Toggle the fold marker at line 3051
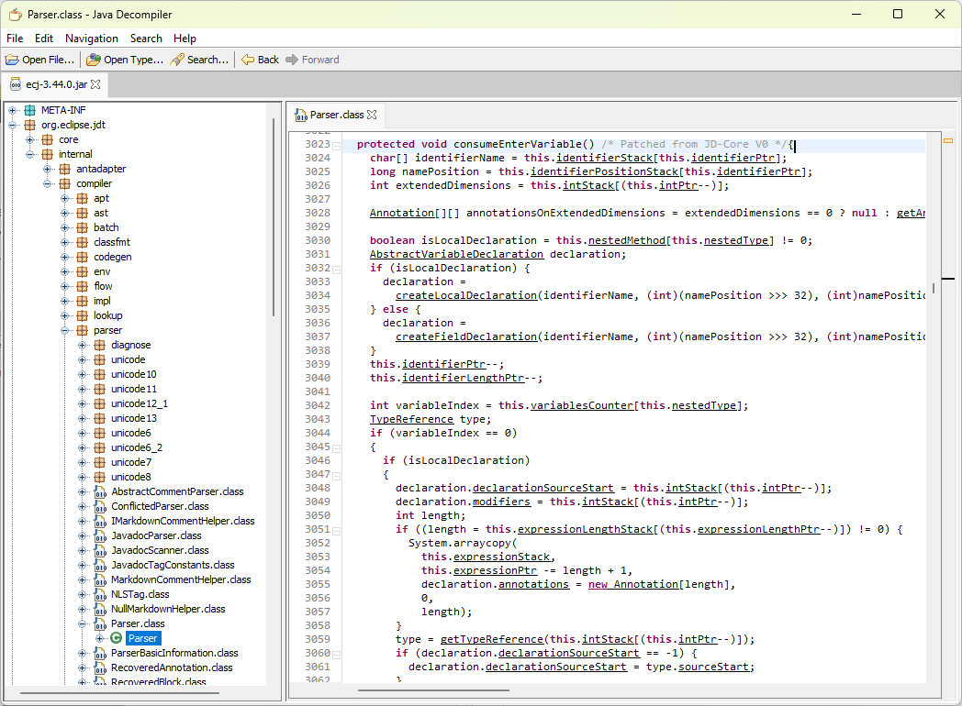This screenshot has width=962, height=706. coord(337,529)
